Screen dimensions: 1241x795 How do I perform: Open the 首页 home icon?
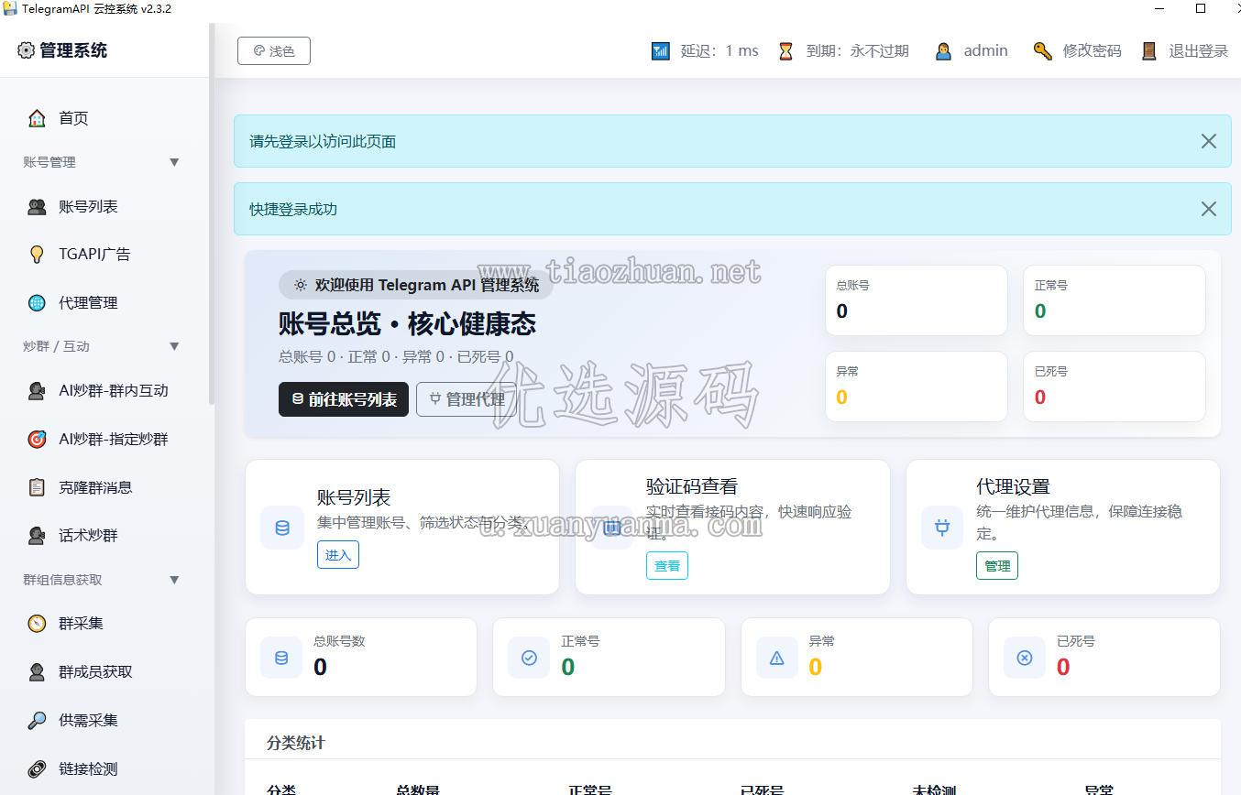pos(37,118)
